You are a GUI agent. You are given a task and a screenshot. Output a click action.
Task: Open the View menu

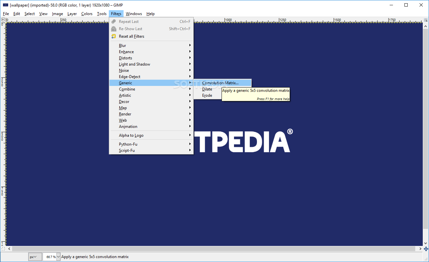pyautogui.click(x=43, y=14)
